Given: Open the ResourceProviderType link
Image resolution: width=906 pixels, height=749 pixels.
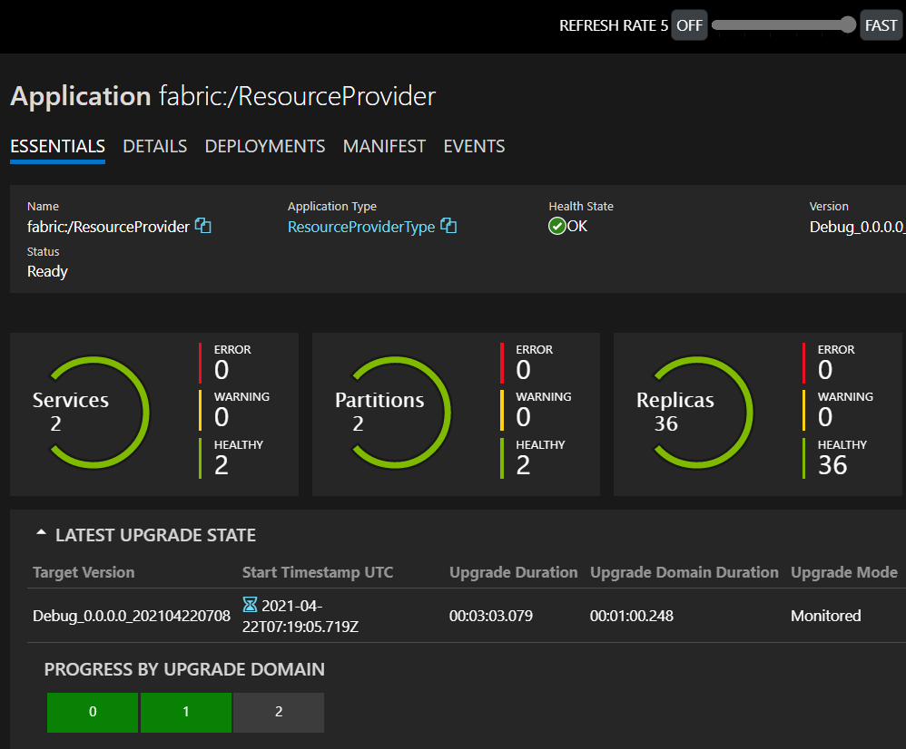Looking at the screenshot, I should tap(361, 227).
